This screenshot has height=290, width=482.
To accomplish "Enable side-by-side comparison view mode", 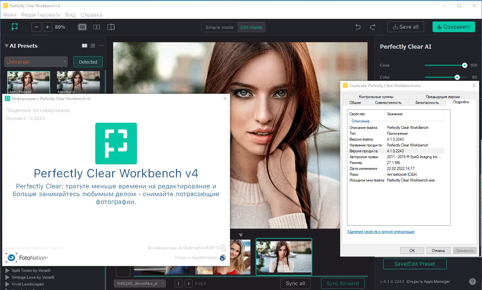I will tap(96, 27).
